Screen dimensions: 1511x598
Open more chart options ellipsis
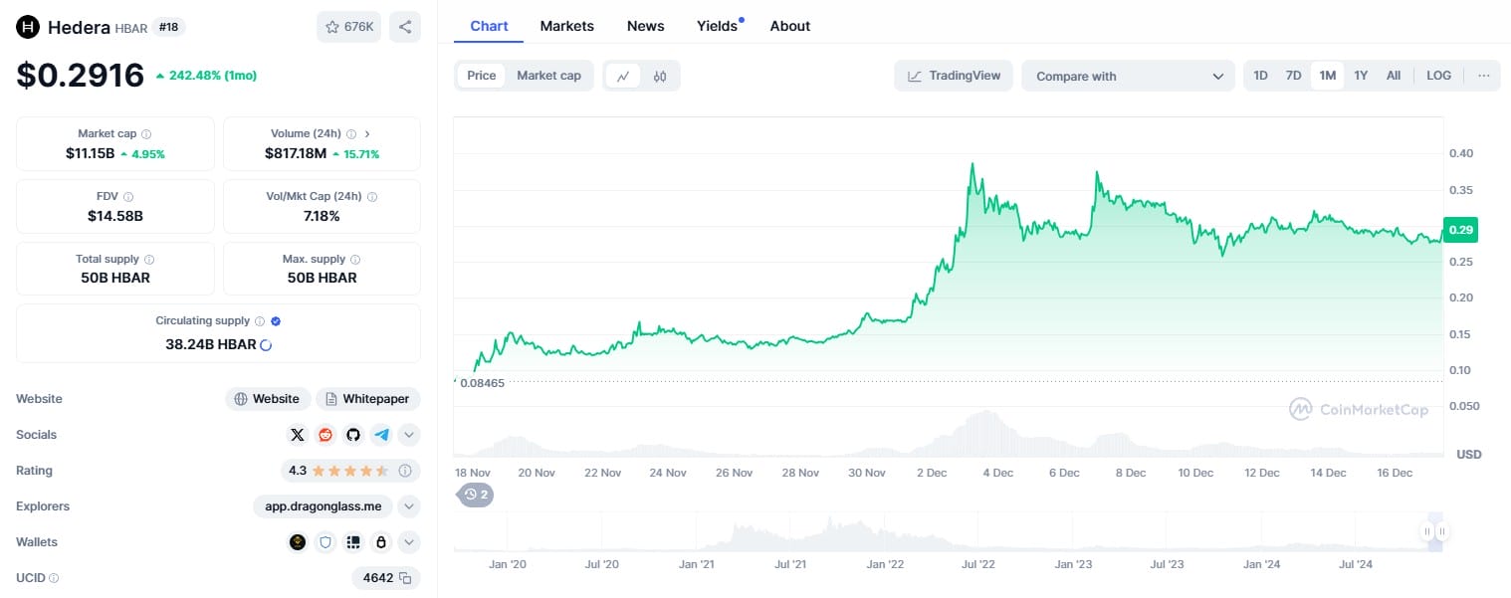tap(1483, 76)
